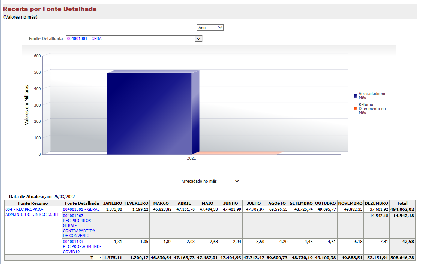The height and width of the screenshot is (264, 425).
Task: Select the 494.062,02 total cell
Action: (402, 210)
